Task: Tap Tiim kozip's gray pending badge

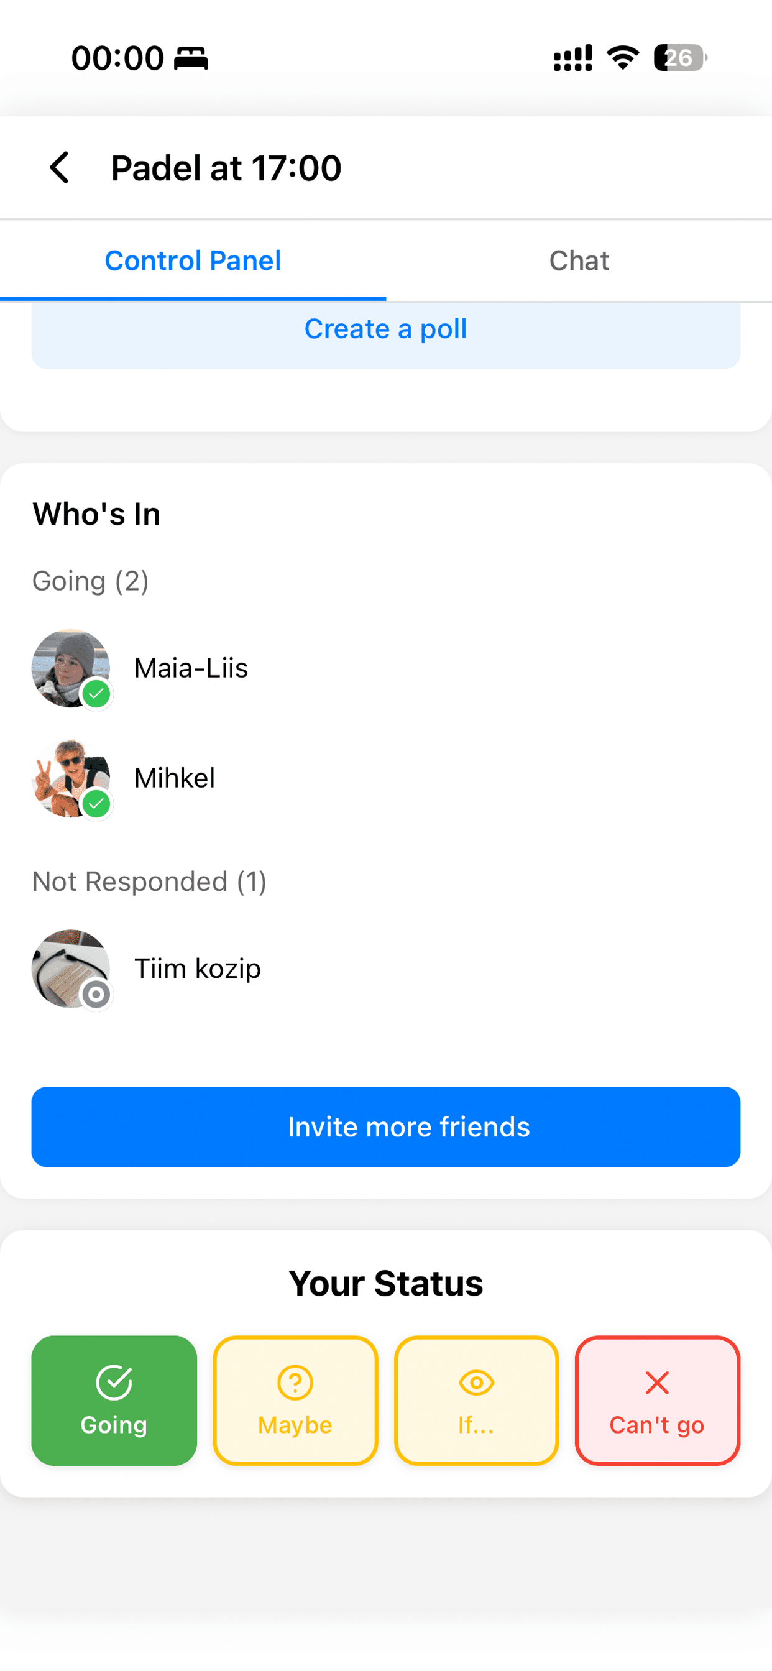Action: (97, 995)
